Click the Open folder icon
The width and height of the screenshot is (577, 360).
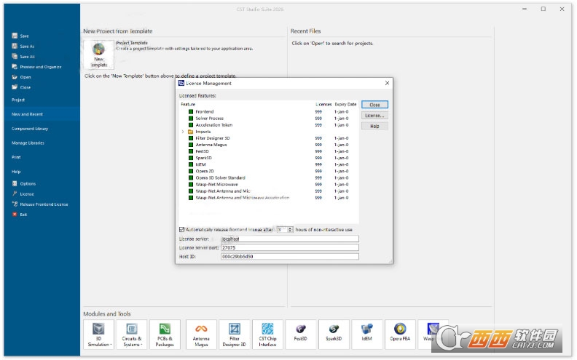pos(15,77)
